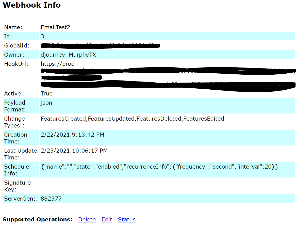
Task: Select the Creation Time timestamp
Action: point(72,135)
